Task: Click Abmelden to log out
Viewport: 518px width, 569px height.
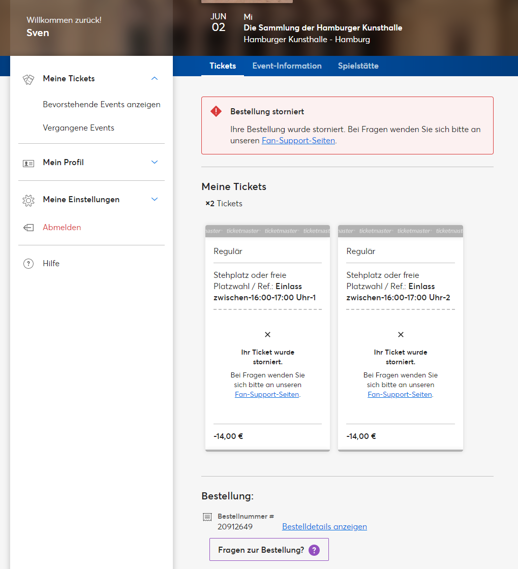Action: pos(62,228)
